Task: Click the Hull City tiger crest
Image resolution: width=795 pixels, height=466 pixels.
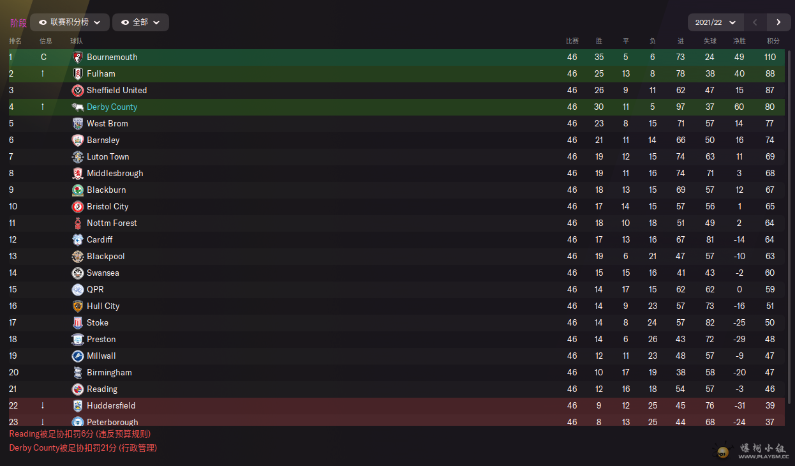Action: click(x=78, y=306)
